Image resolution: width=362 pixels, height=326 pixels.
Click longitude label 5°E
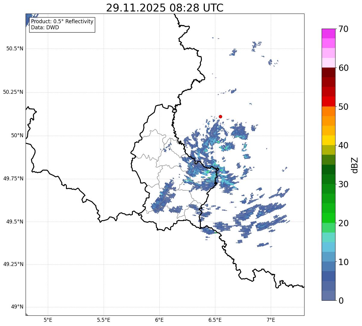(x=48, y=320)
